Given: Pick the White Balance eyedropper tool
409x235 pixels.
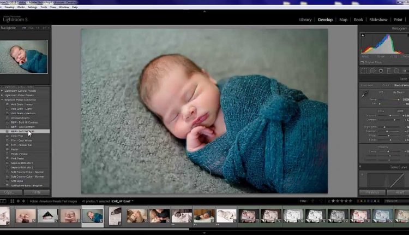Looking at the screenshot, I should (365, 94).
